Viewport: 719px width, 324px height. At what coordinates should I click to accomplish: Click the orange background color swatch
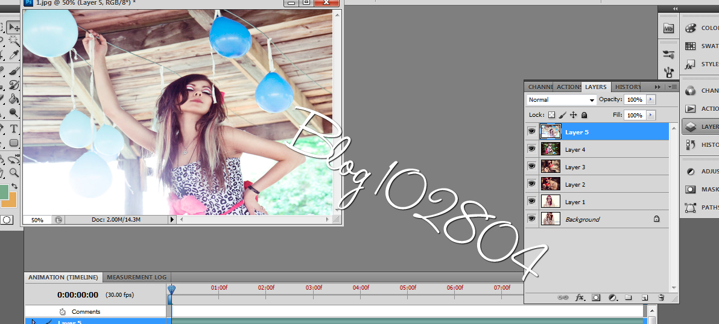tap(13, 203)
